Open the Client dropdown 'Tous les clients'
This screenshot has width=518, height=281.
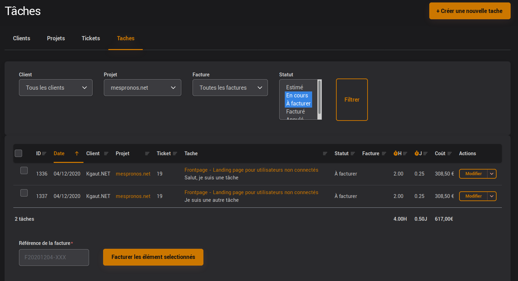tap(56, 88)
